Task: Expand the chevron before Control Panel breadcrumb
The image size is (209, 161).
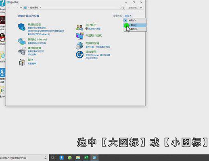Action: [28, 8]
